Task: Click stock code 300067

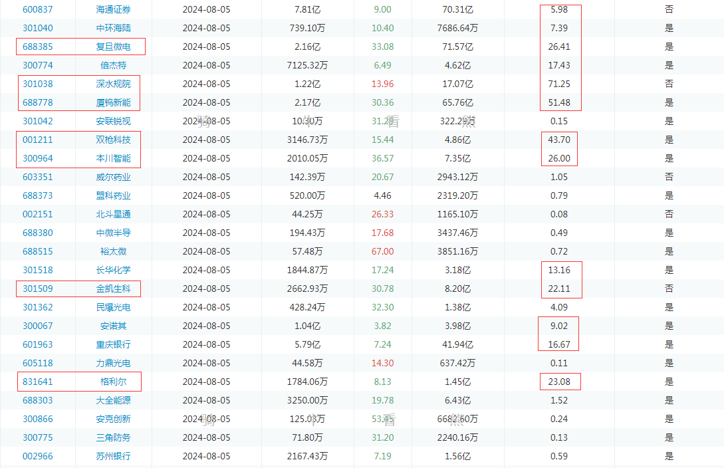Action: (38, 326)
